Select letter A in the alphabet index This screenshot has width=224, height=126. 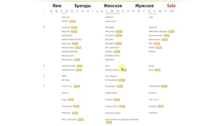[x=51, y=11]
